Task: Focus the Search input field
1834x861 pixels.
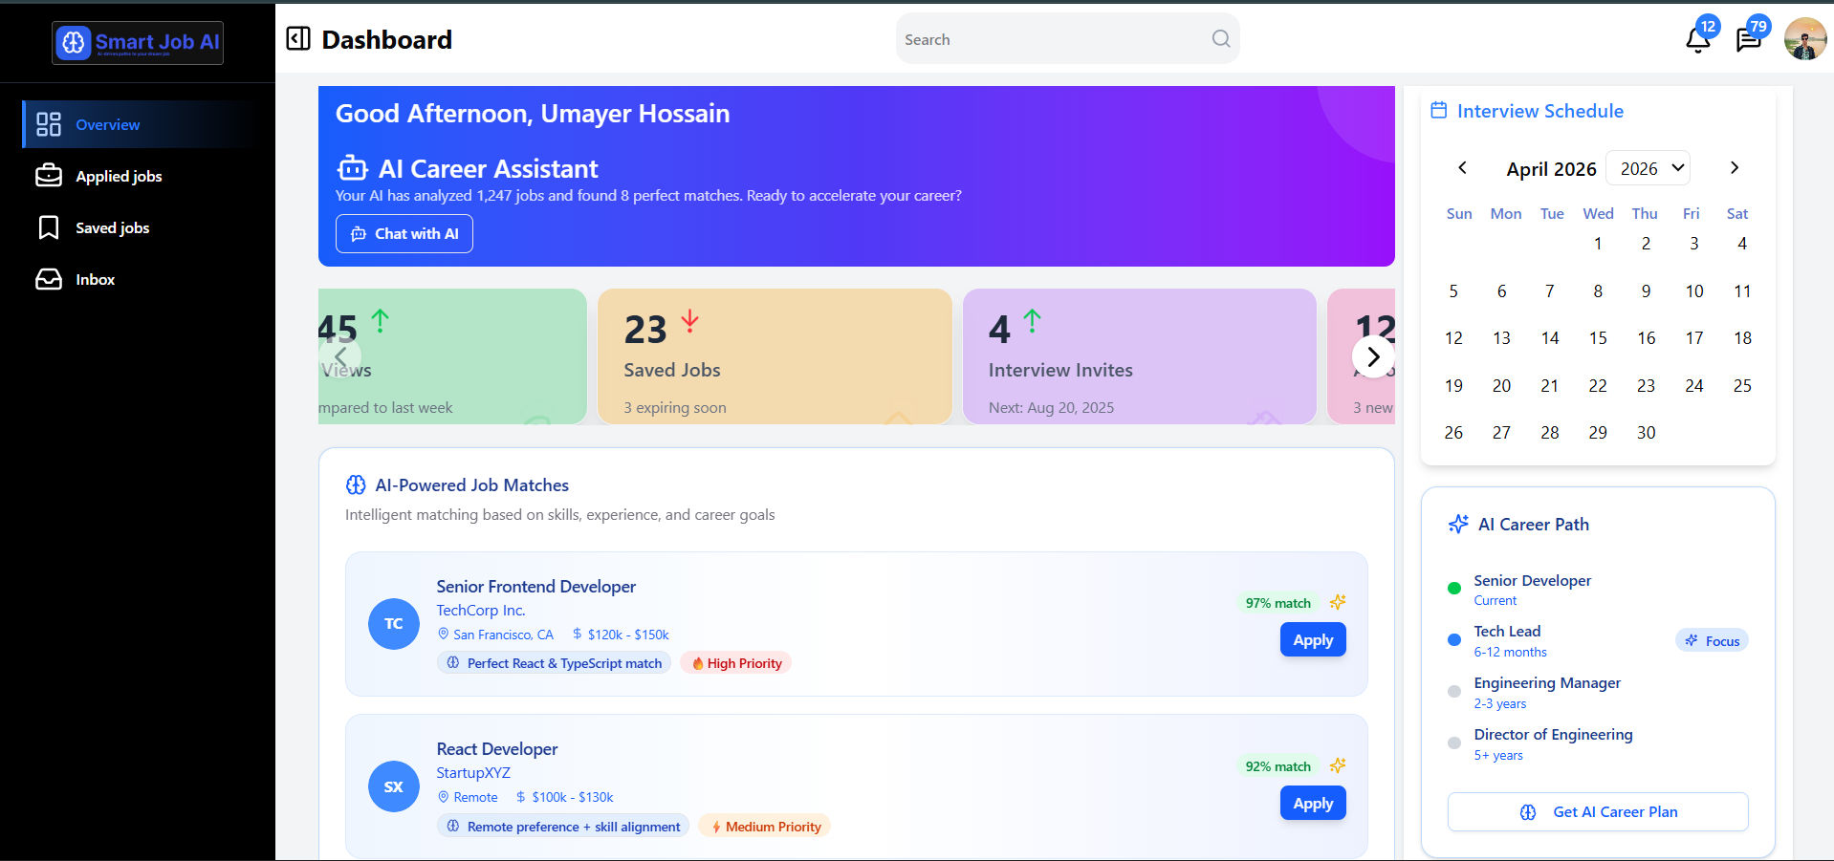Action: 1052,39
